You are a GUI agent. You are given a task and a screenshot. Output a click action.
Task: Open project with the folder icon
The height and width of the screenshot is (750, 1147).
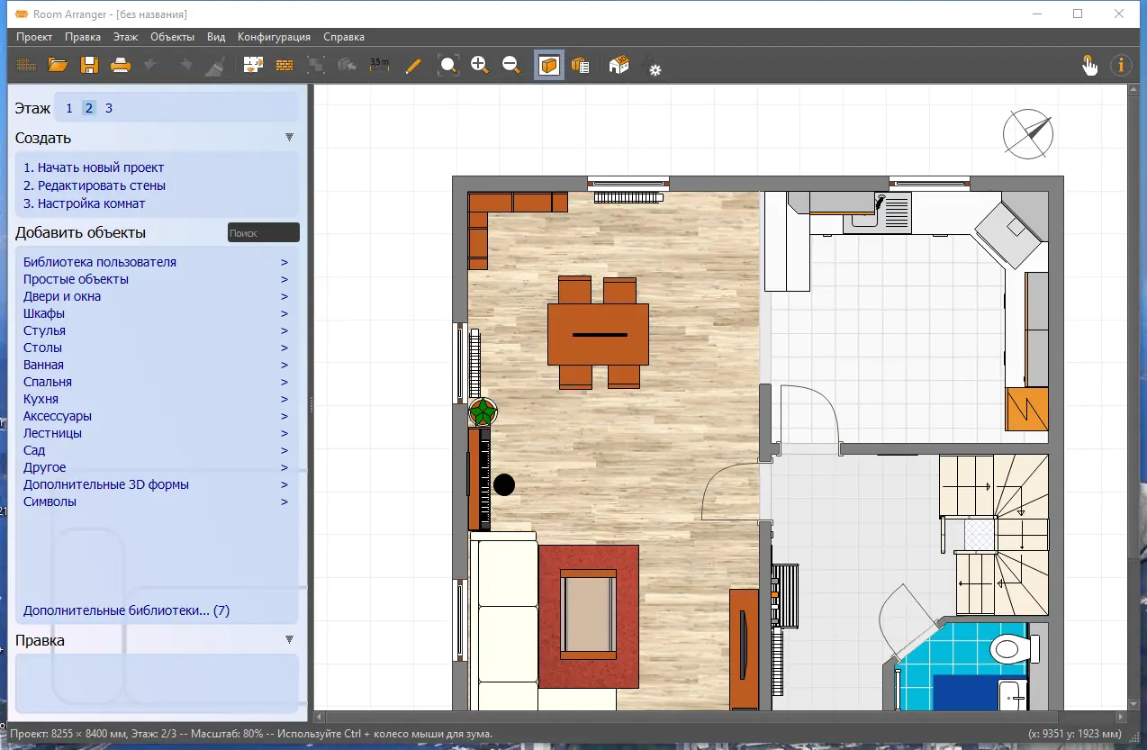pos(58,65)
